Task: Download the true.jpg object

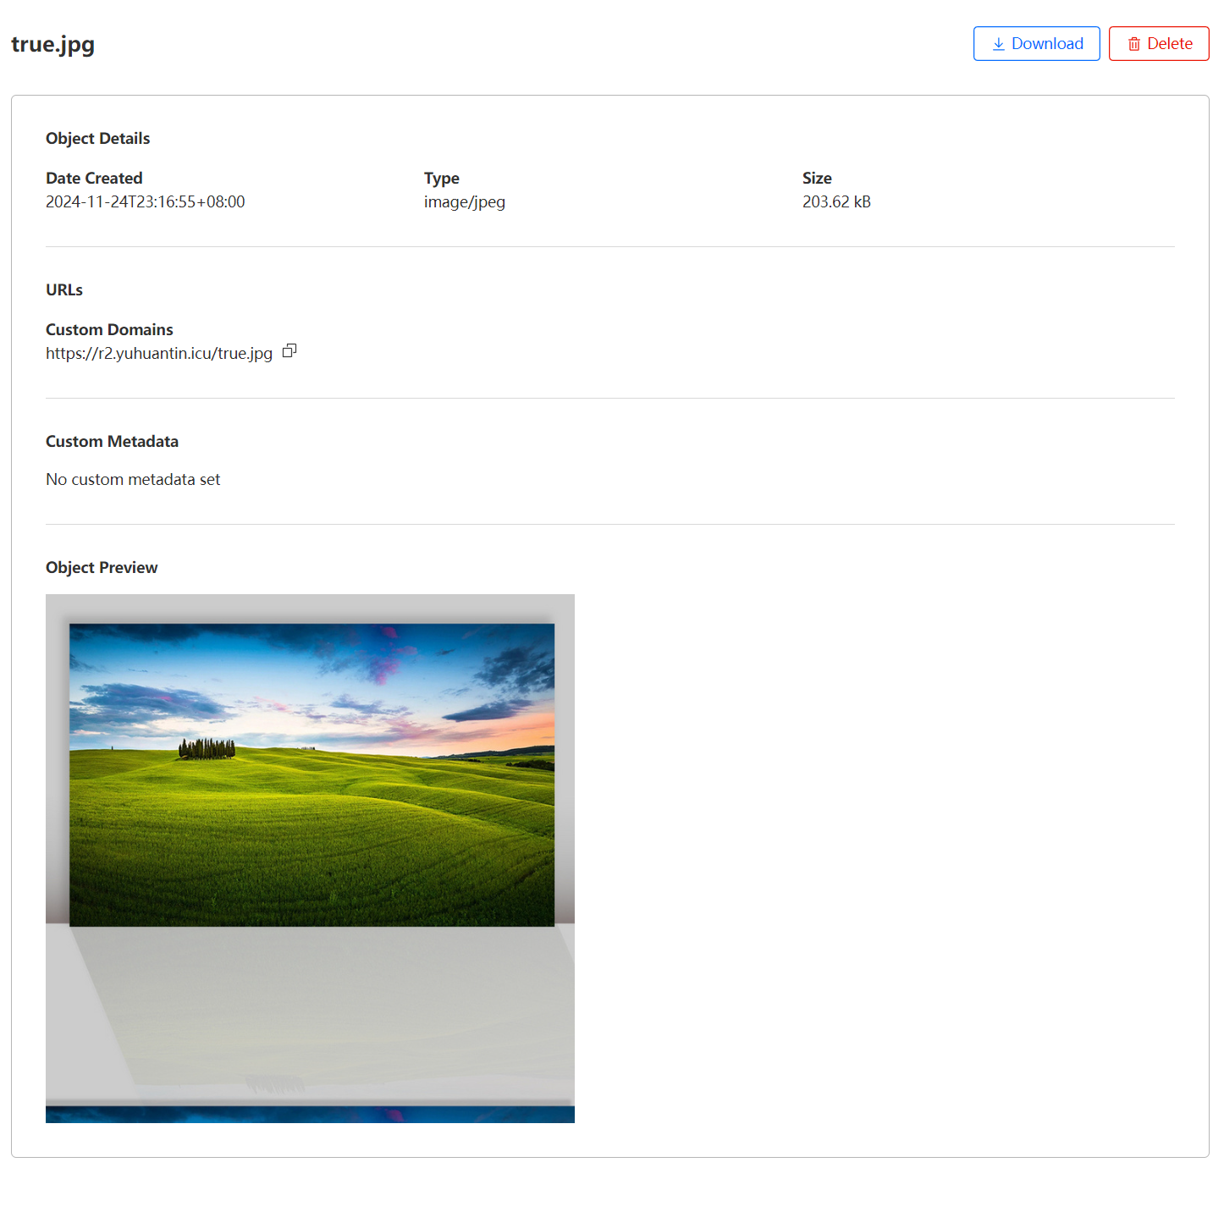Action: (x=1036, y=43)
